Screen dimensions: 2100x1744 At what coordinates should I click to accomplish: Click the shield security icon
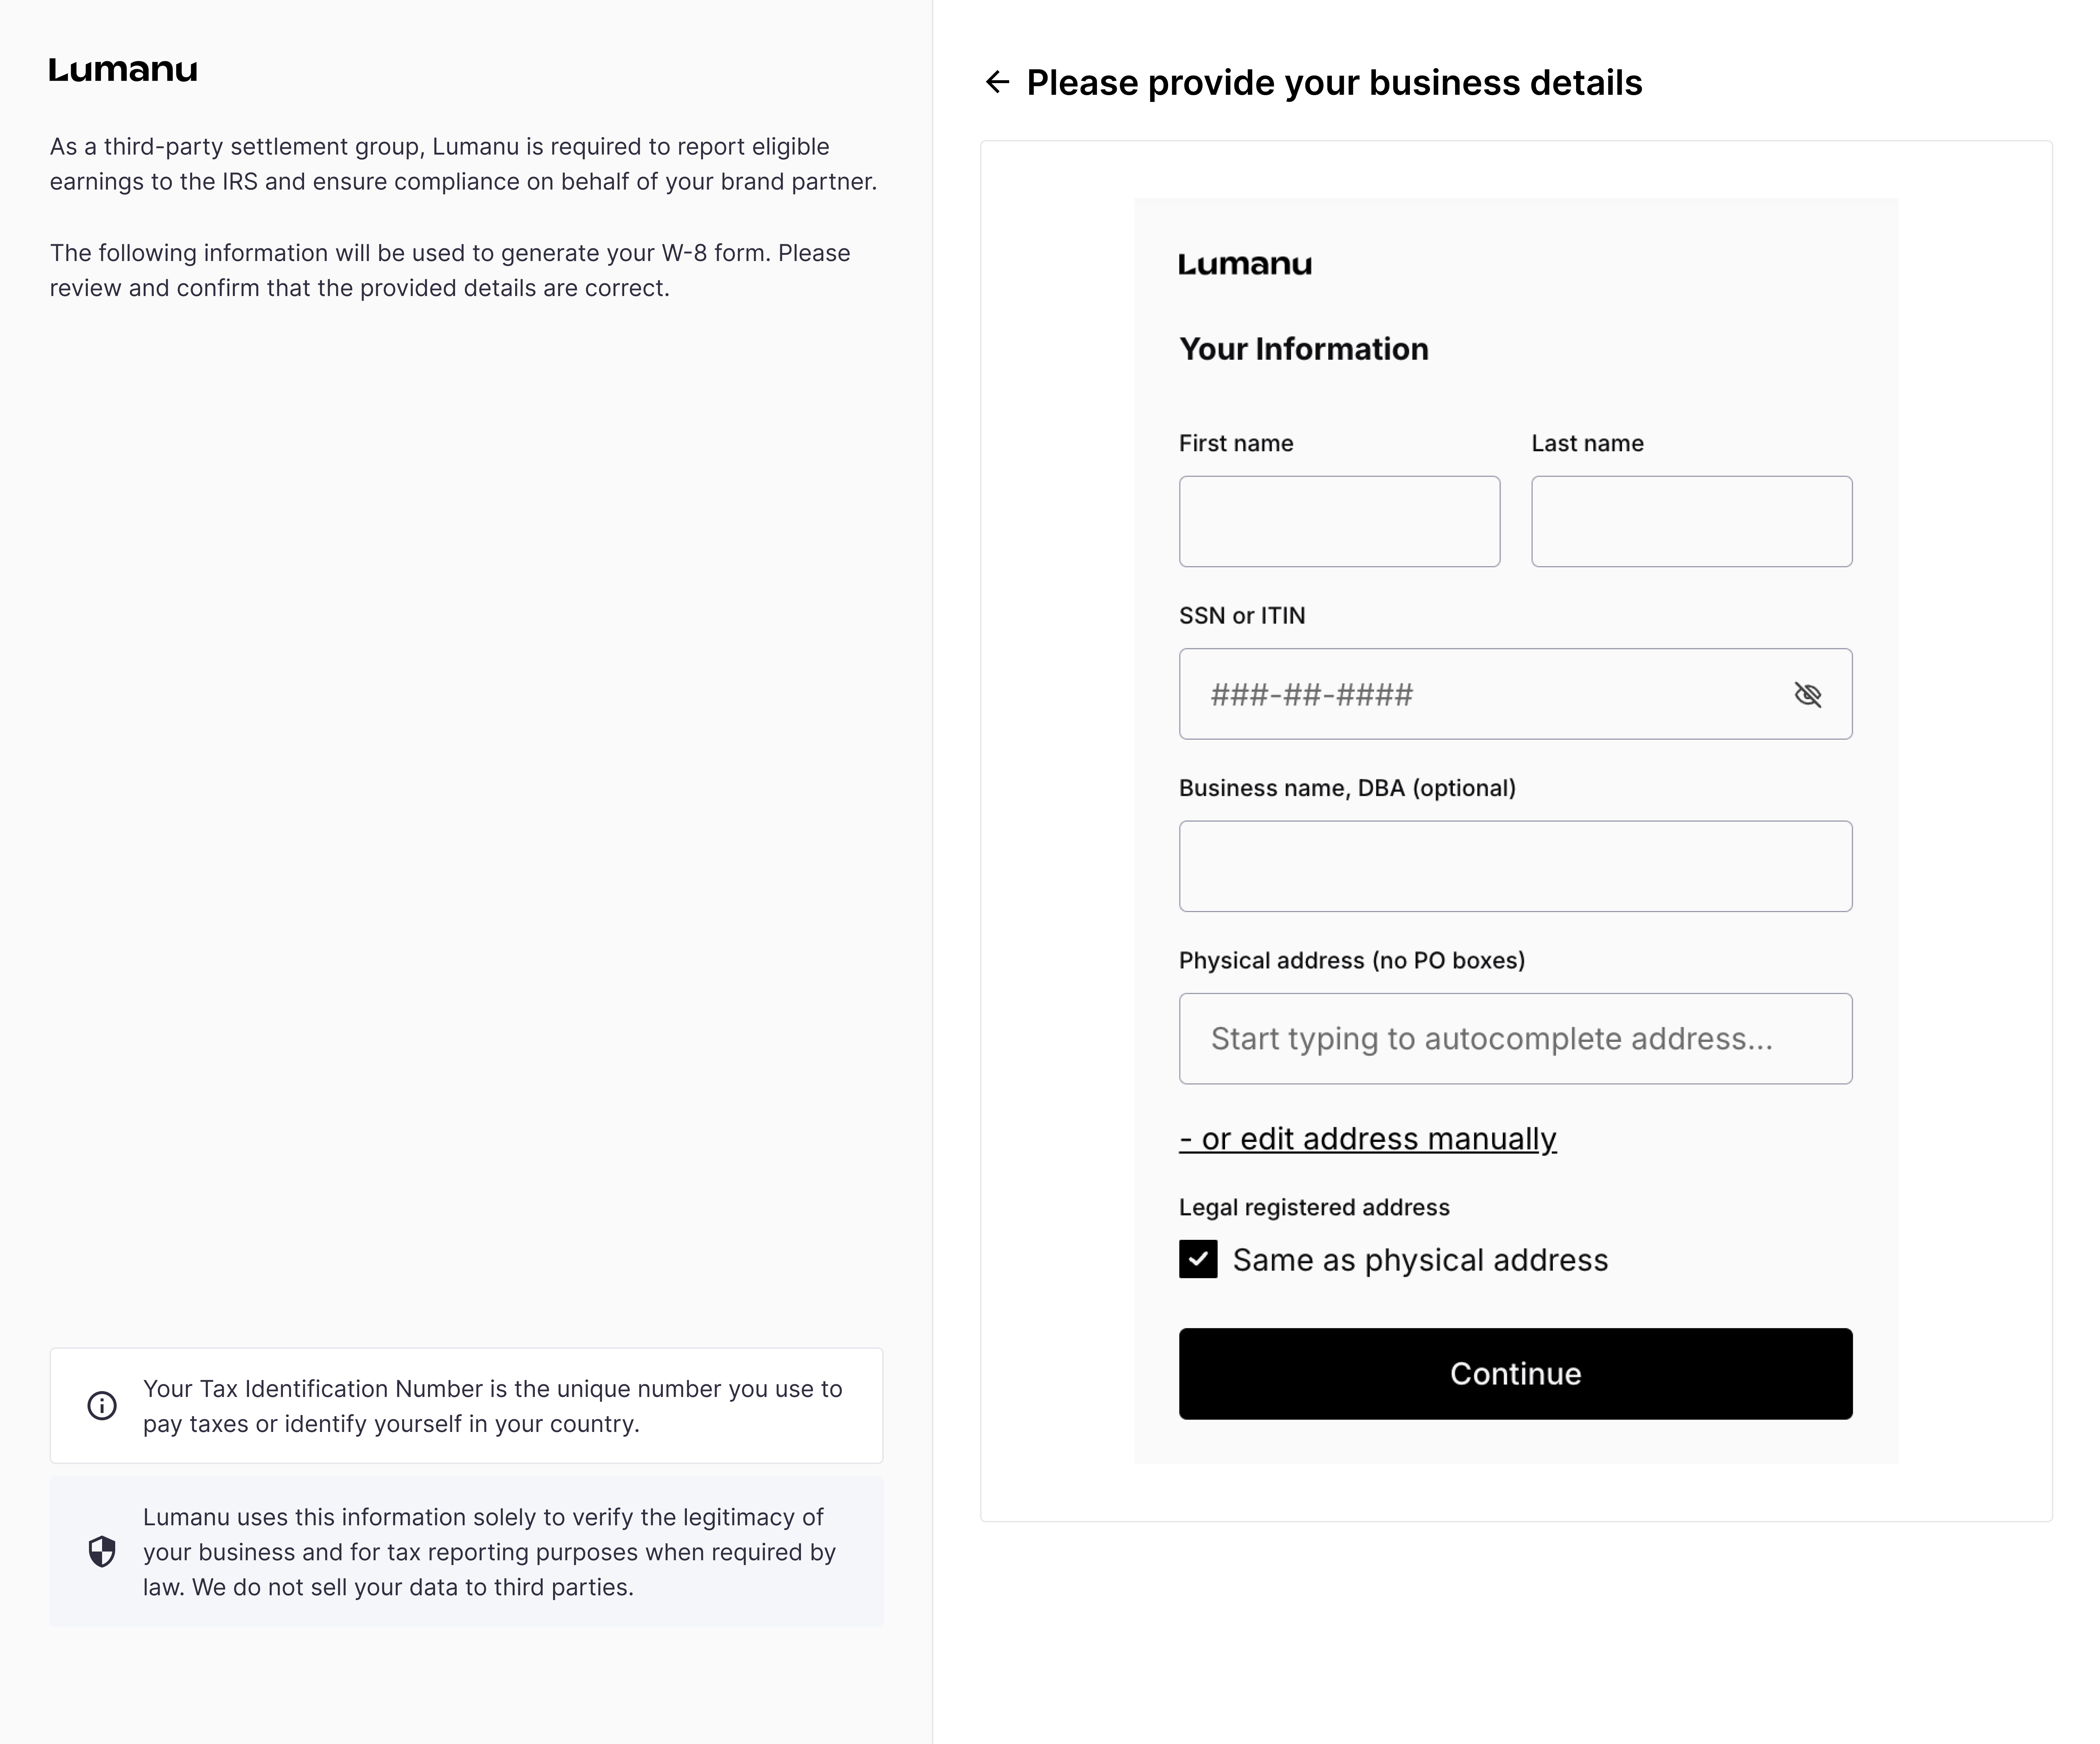[102, 1552]
